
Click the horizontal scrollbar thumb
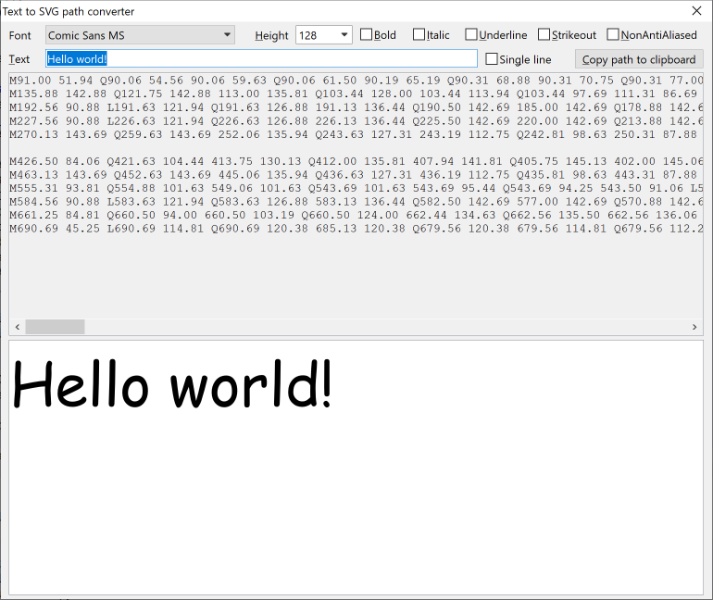[55, 327]
